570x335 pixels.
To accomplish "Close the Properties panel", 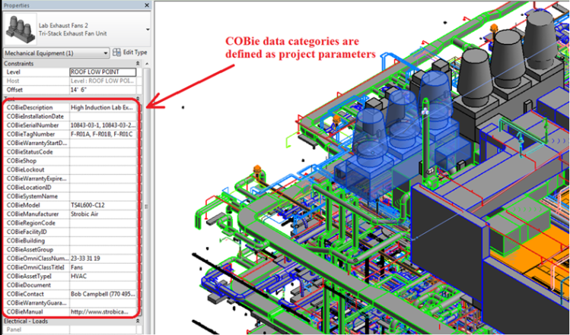I will coord(145,5).
